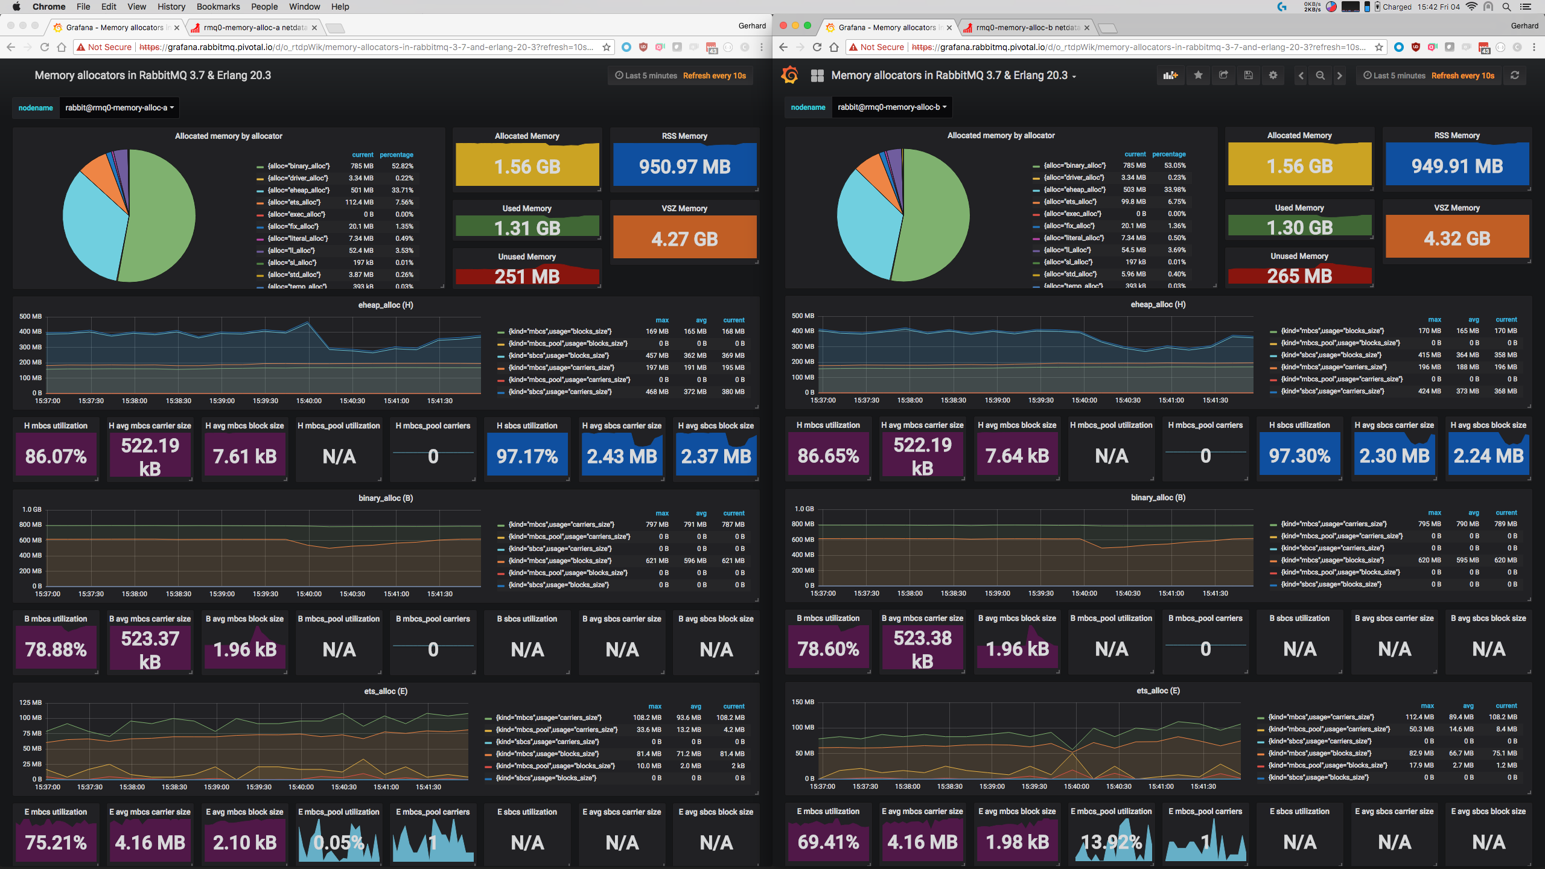Click Share dashboard icon in alloc-b window

click(1223, 75)
